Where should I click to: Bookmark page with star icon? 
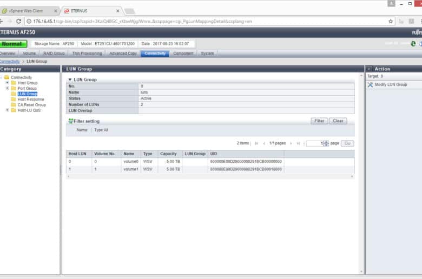click(x=391, y=21)
